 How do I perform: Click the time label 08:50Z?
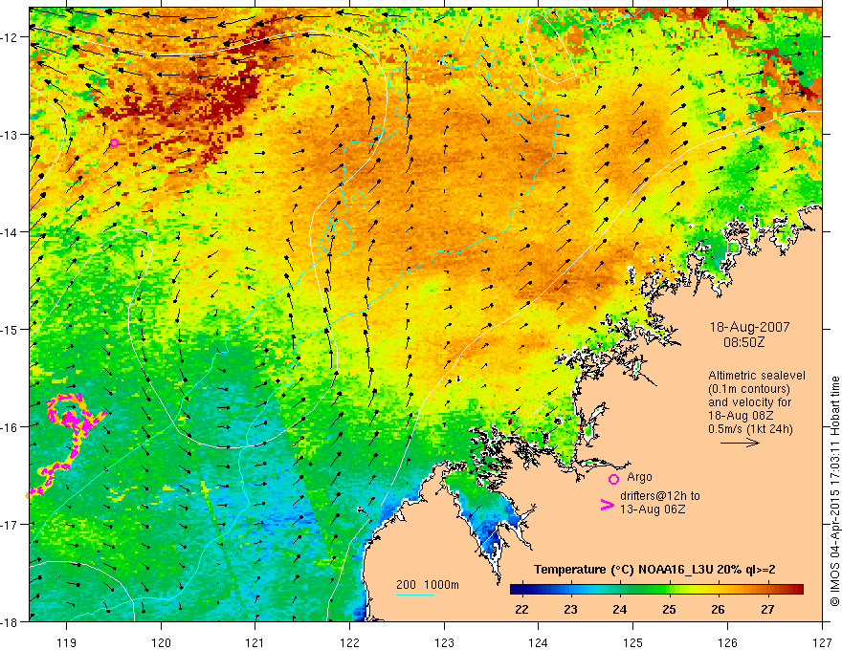pos(743,341)
